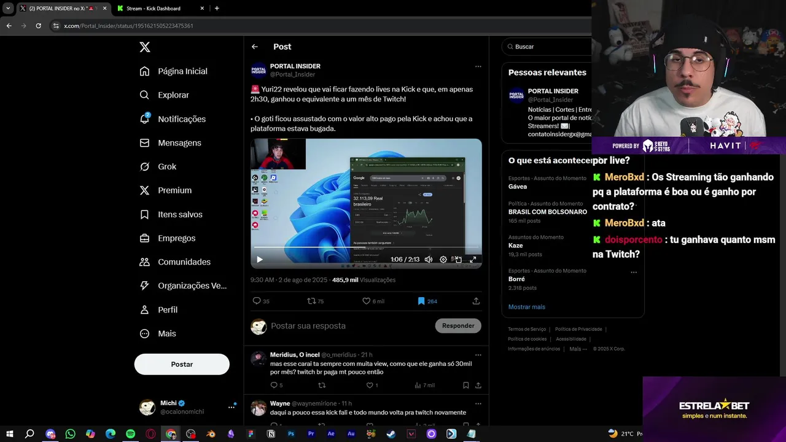Launch Photoshop from the taskbar

(x=291, y=433)
